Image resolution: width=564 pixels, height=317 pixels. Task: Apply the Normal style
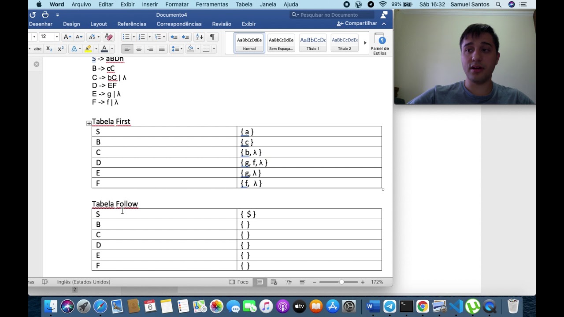249,43
